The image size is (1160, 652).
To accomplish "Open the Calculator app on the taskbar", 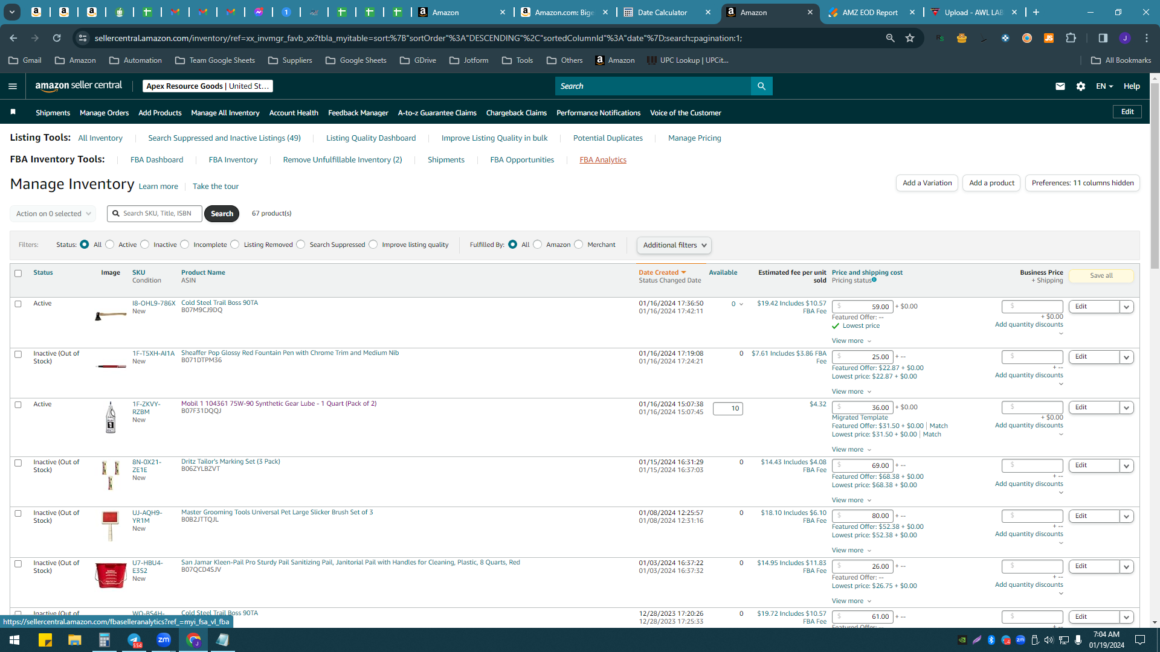I will [105, 640].
